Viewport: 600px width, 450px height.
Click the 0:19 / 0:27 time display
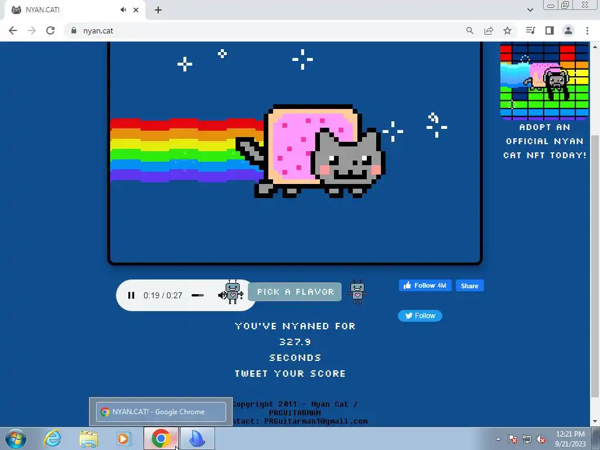point(163,295)
